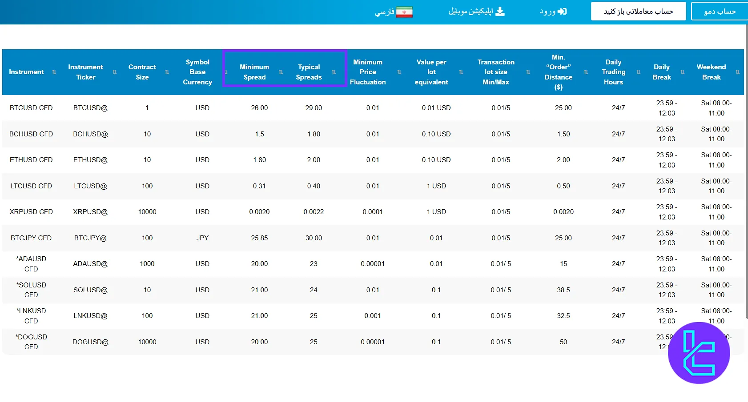
Task: Click sort icon beside Contract Size header
Action: (x=167, y=72)
